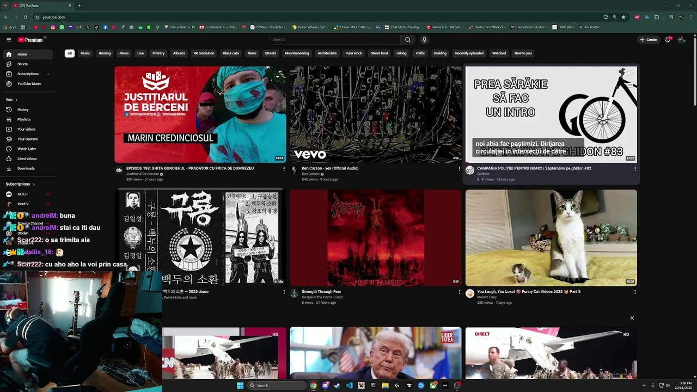Open Subscriptions in the sidebar
The height and width of the screenshot is (392, 697).
coord(27,74)
